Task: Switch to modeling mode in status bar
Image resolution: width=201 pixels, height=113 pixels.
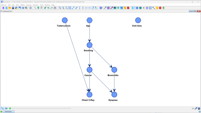Action: (2, 108)
